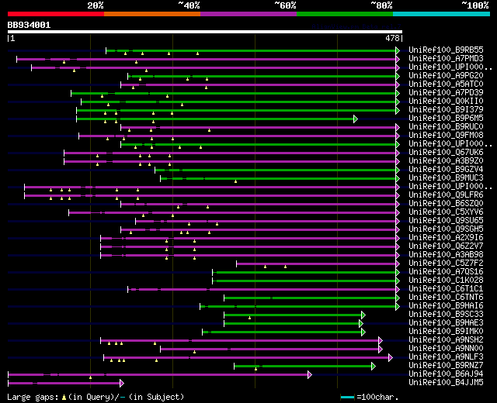497x403 pixels.
Task: Click the arrowhead ending the B9IMK0 alignment bar
Action: (363, 332)
